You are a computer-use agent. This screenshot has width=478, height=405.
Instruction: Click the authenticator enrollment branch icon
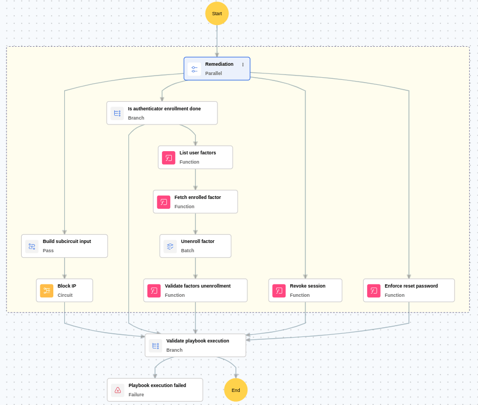point(117,114)
